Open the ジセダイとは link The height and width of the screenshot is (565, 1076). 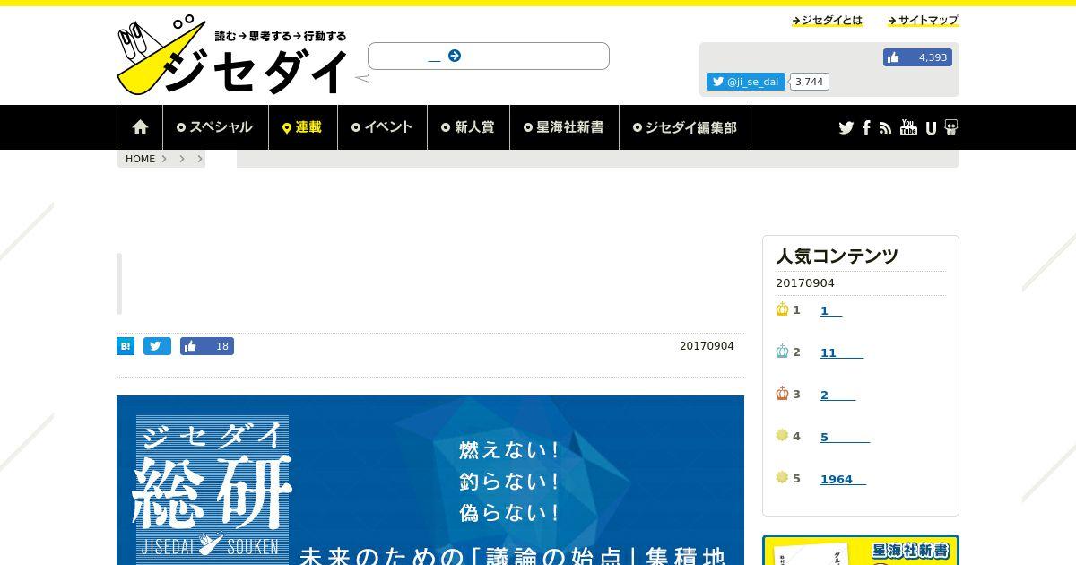[x=827, y=20]
